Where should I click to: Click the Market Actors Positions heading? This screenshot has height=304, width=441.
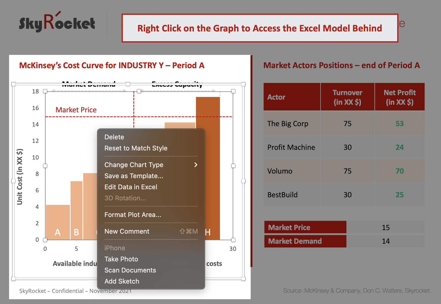click(x=342, y=65)
